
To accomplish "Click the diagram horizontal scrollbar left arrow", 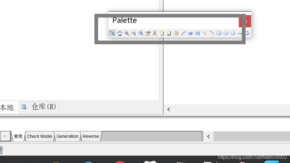I will point(168,109).
